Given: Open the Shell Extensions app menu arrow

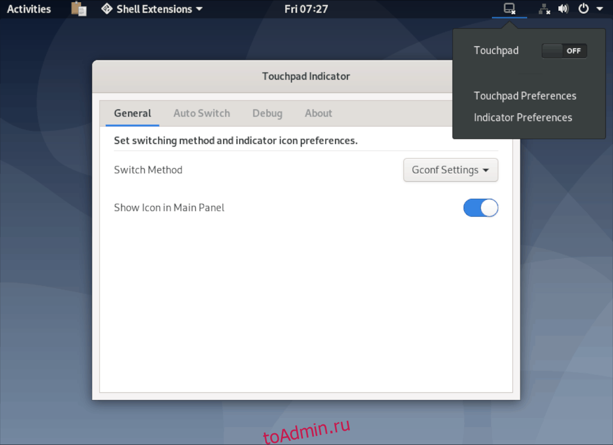Looking at the screenshot, I should pyautogui.click(x=199, y=9).
